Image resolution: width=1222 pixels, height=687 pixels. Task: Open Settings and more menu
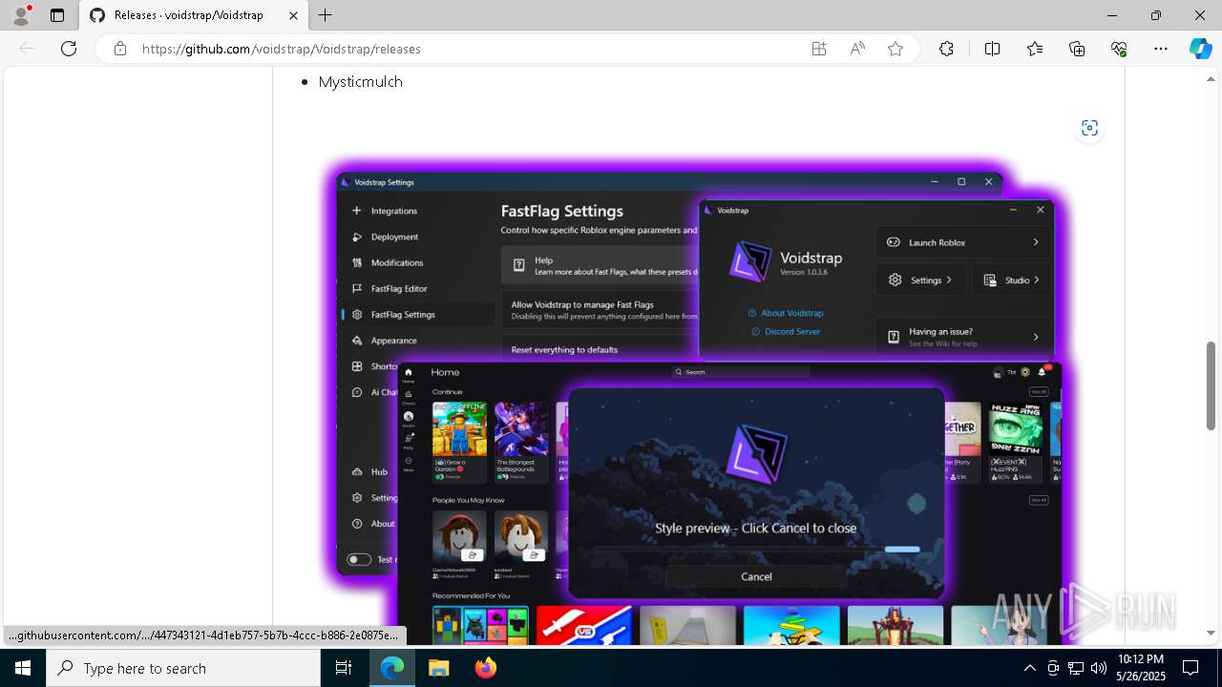pyautogui.click(x=1161, y=49)
